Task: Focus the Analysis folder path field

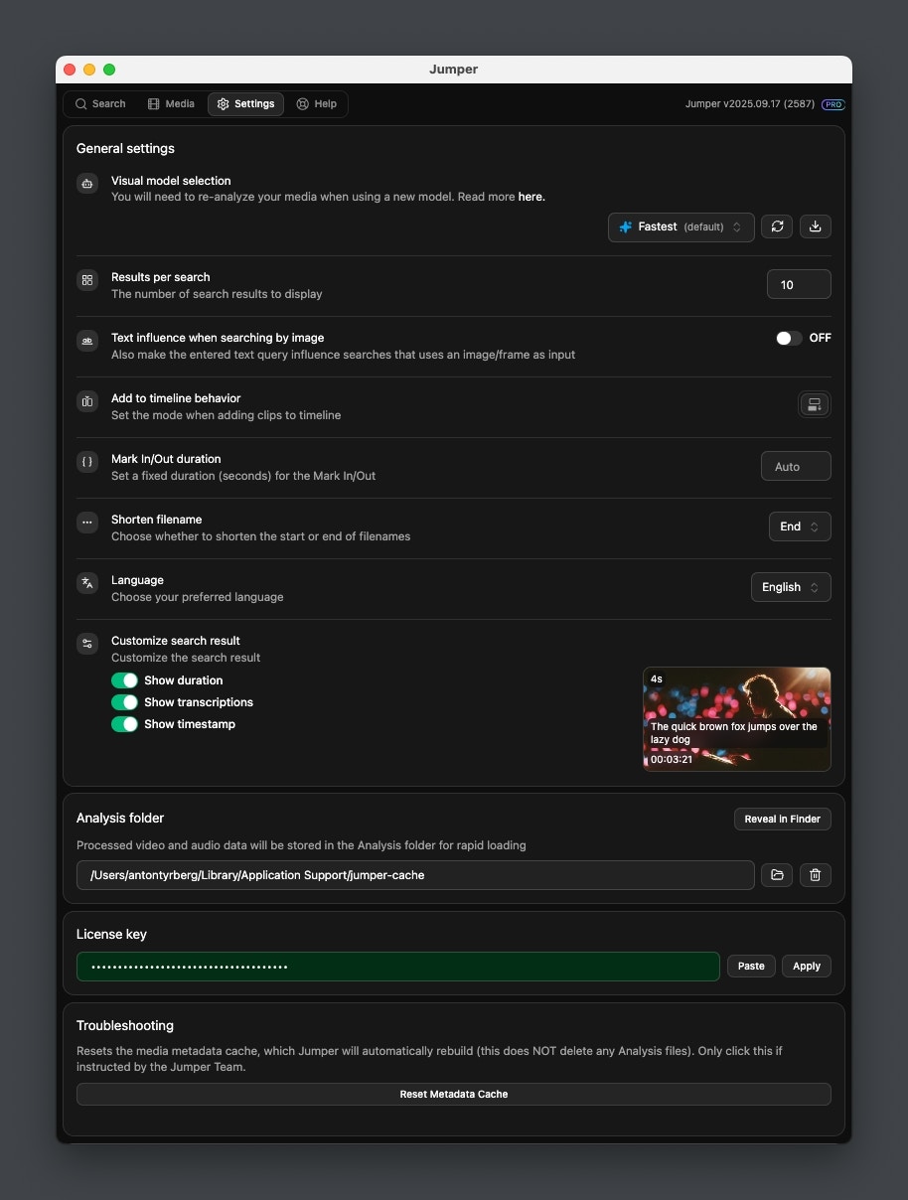Action: click(415, 875)
